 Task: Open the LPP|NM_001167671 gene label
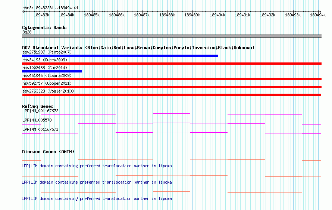(40, 130)
